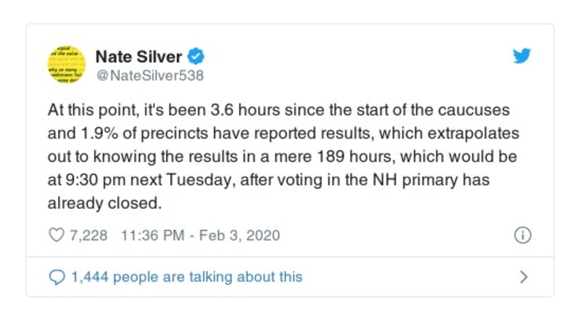
Task: Open "1,444 people are talking about this"
Action: (x=186, y=277)
